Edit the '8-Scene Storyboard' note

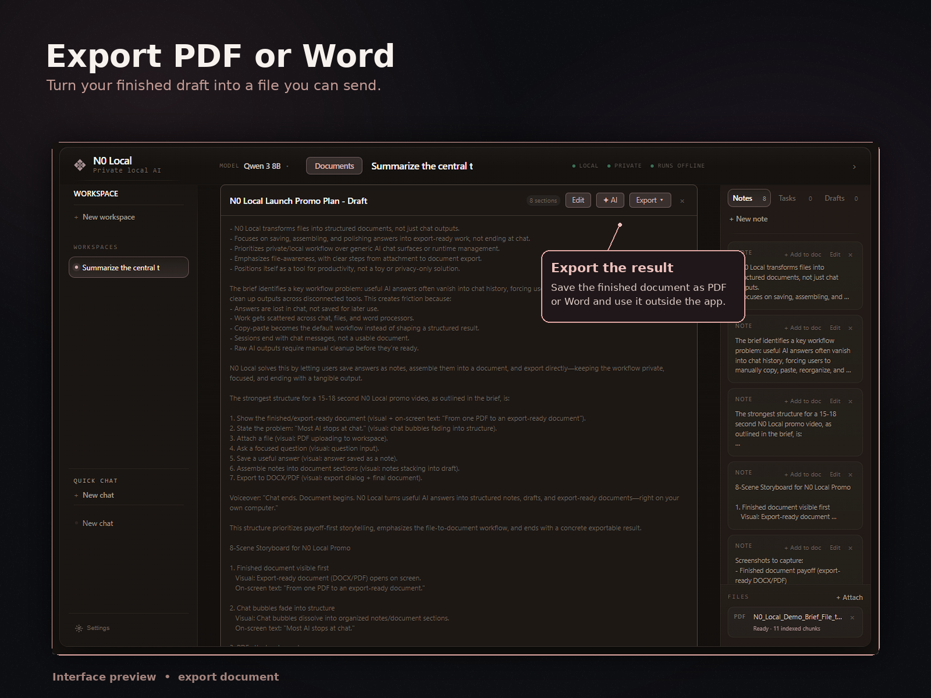835,475
